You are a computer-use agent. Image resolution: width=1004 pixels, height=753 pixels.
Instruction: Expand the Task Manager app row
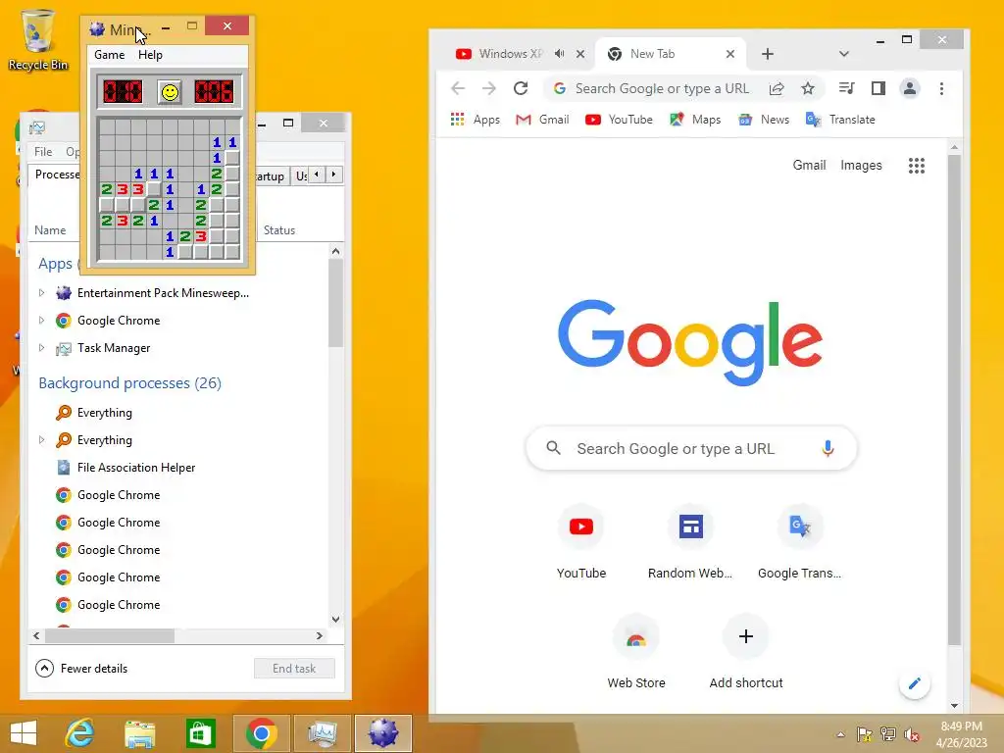tap(41, 348)
